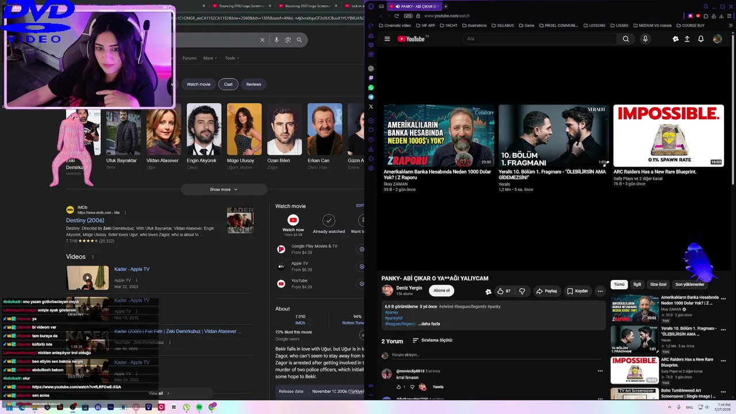Open Amerikalıların Banka Hesabında large thumbnail
Screen dimensions: 736x414
click(x=439, y=136)
